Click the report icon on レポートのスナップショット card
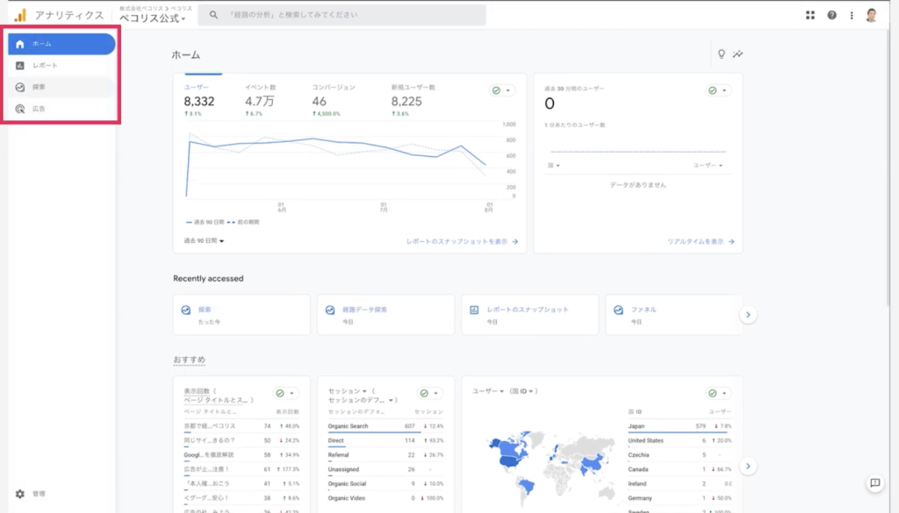The width and height of the screenshot is (899, 513). (474, 310)
